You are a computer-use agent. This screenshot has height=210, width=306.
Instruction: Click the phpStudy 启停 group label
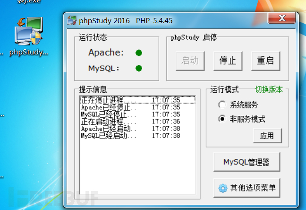194,37
